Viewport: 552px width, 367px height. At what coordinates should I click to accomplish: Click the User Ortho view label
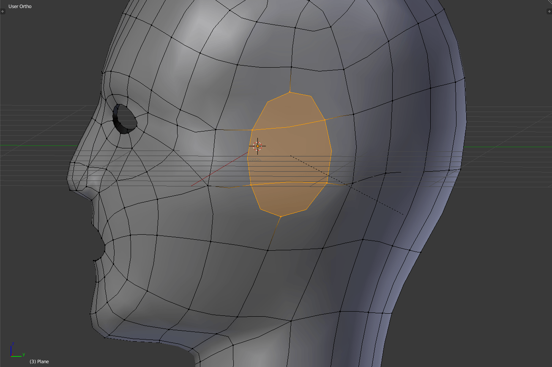(x=20, y=6)
